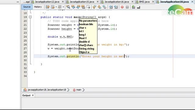Open the Forward history dropdown arrow
The image size is (195, 110).
pyautogui.click(x=63, y=7)
